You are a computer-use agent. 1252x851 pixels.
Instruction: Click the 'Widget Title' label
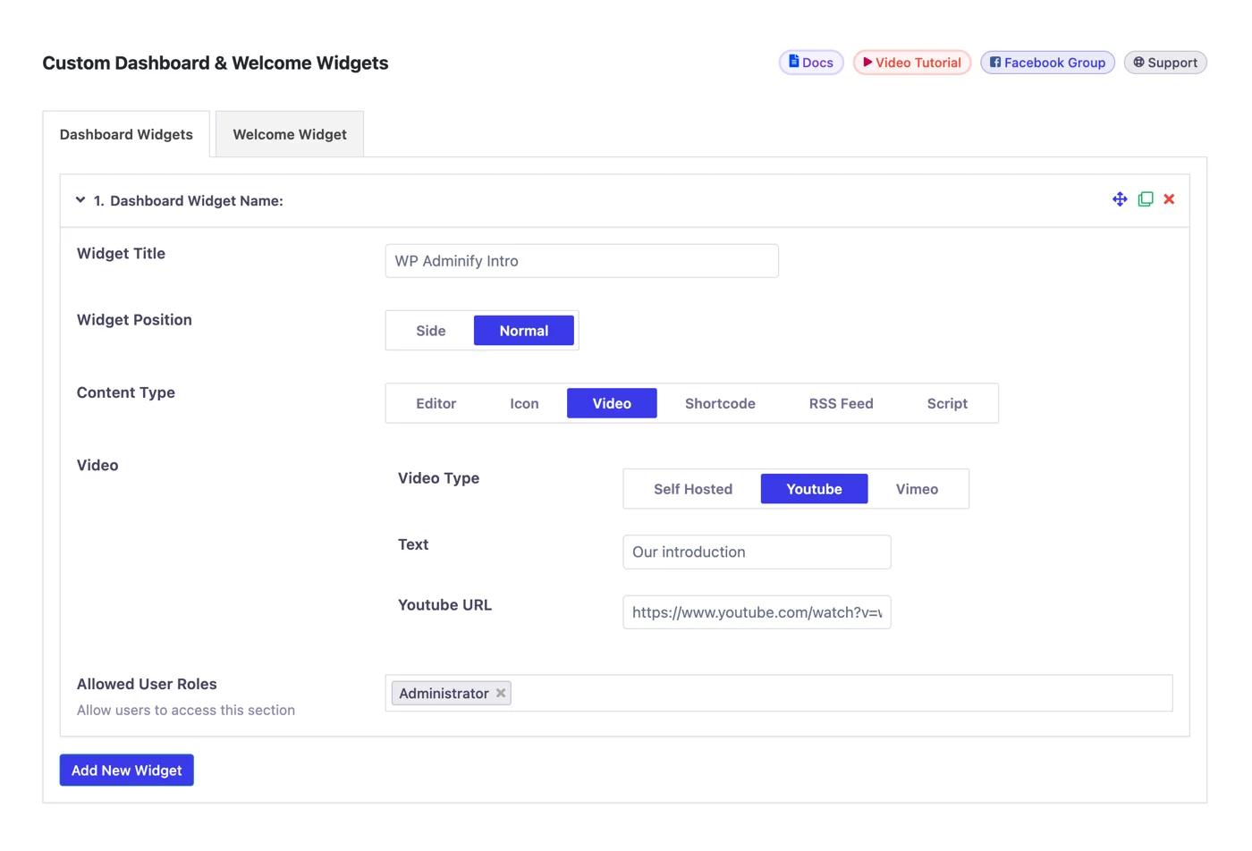(121, 254)
